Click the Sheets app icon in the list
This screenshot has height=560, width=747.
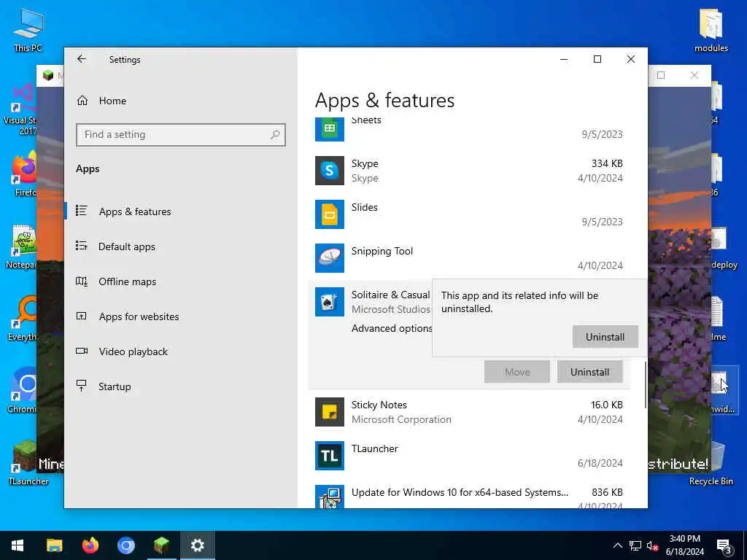coord(329,128)
